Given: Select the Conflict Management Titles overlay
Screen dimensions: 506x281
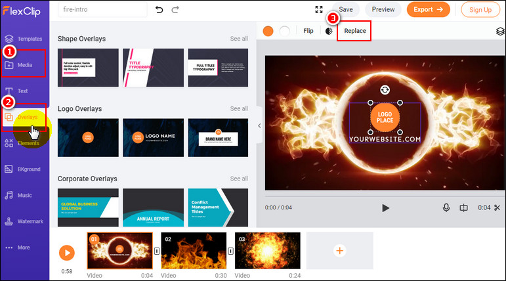Looking at the screenshot, I should [x=218, y=207].
